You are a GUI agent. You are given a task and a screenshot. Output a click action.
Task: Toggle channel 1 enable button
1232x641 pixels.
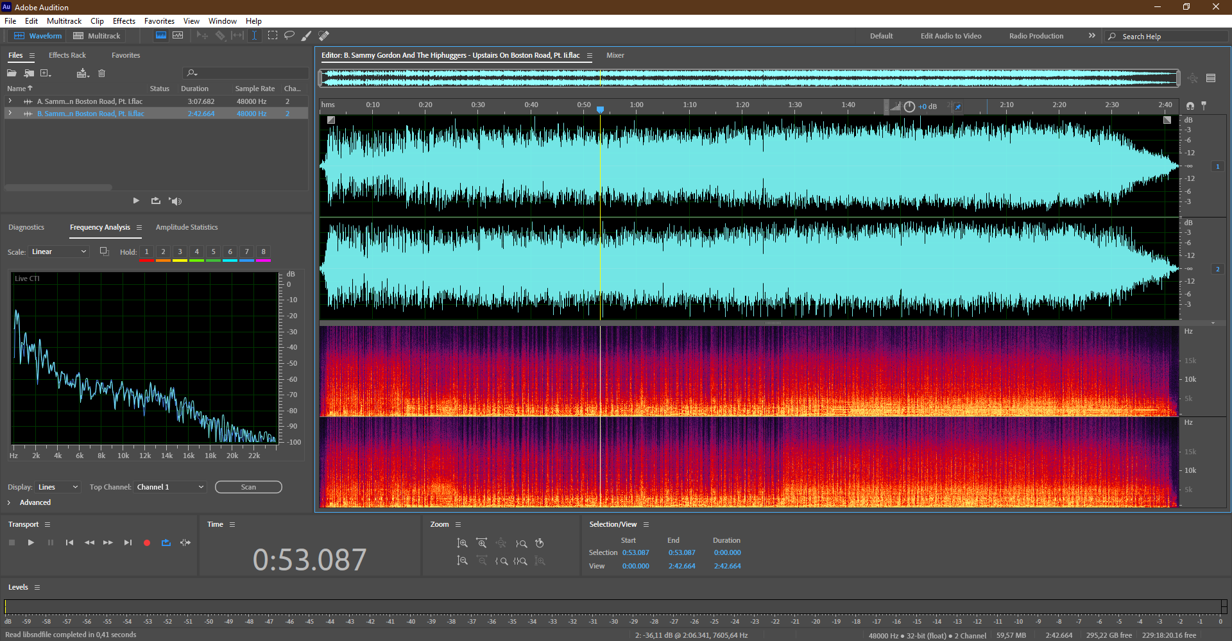(x=1217, y=166)
